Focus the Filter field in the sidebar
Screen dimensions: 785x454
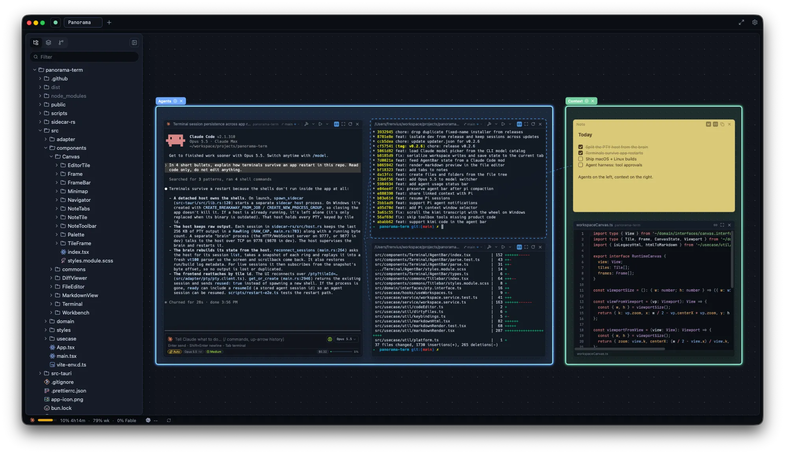pyautogui.click(x=84, y=57)
